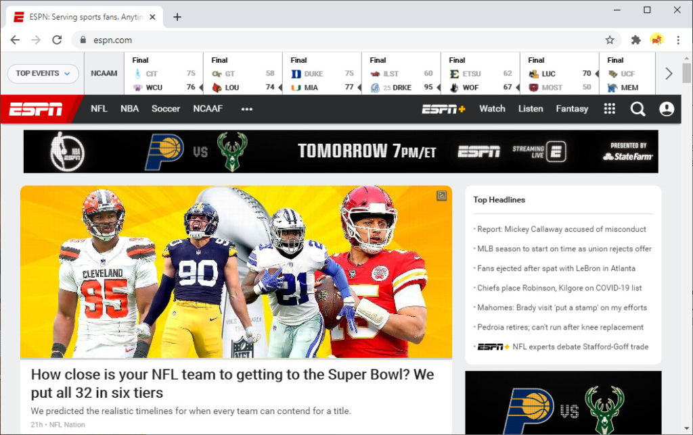693x435 pixels.
Task: Open ILST vs DRKE final score
Action: click(401, 74)
